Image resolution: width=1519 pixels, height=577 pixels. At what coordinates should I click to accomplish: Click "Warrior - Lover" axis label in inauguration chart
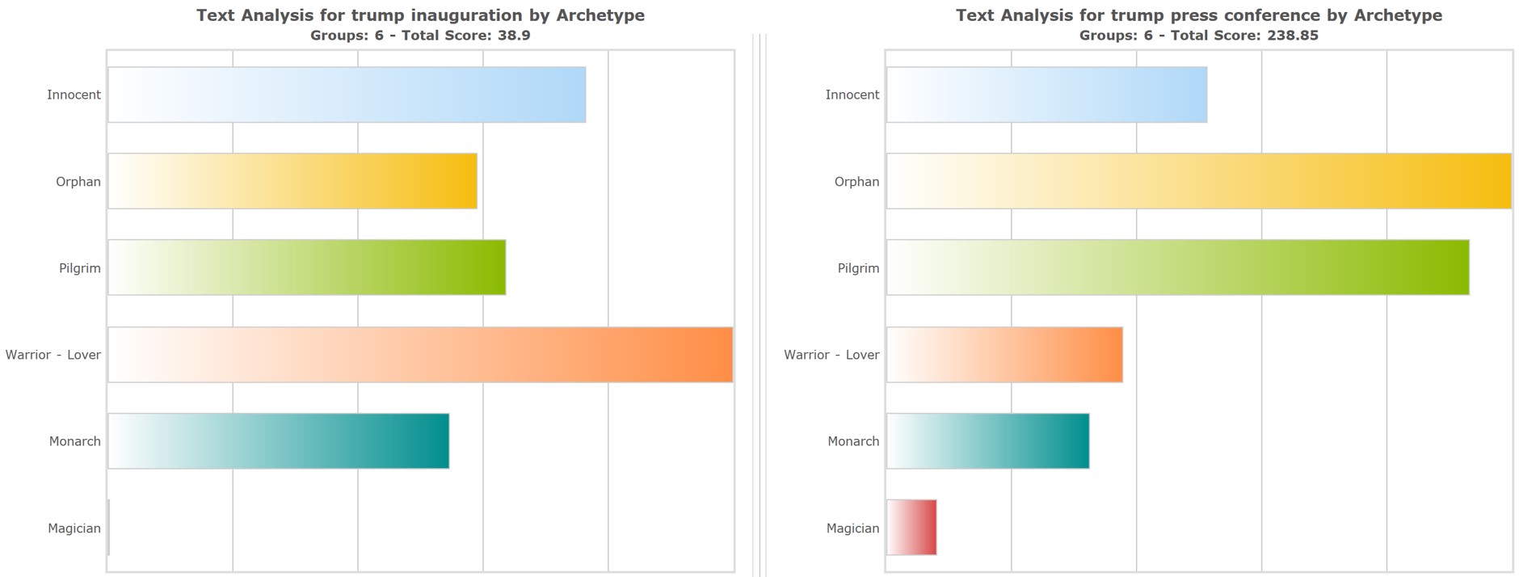(53, 355)
